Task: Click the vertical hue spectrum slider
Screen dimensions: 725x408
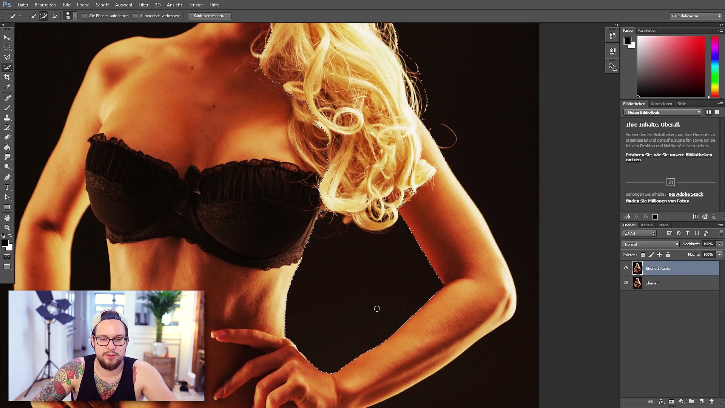Action: [715, 66]
